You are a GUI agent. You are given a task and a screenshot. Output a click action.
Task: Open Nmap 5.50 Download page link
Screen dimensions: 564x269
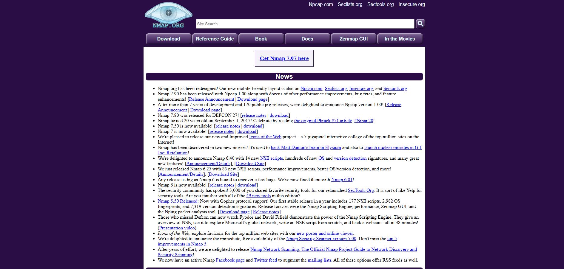(235, 212)
